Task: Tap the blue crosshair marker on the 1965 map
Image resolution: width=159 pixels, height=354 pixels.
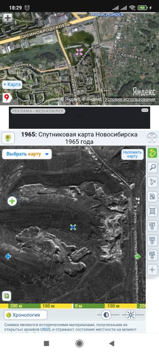Action: click(73, 227)
